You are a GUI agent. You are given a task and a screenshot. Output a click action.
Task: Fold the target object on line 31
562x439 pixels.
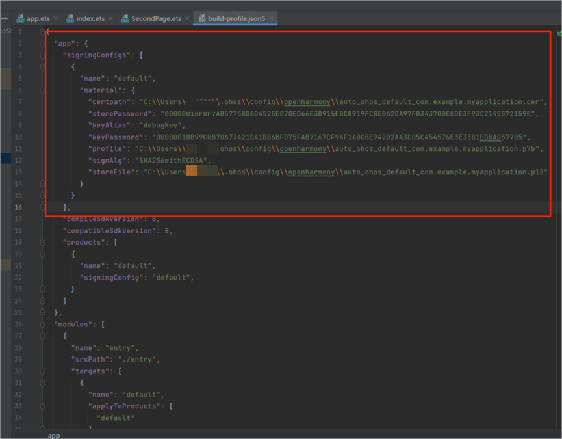click(x=42, y=383)
